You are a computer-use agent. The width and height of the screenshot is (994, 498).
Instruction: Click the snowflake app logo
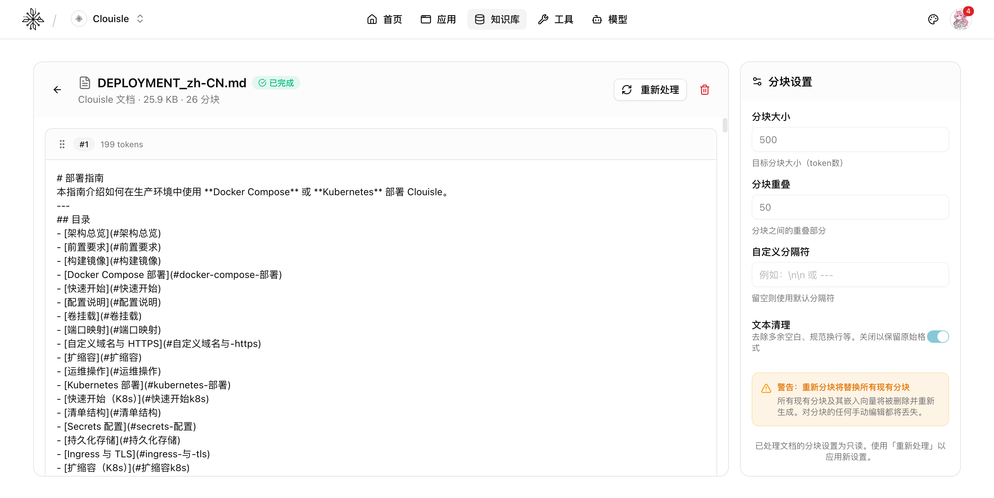[x=33, y=19]
